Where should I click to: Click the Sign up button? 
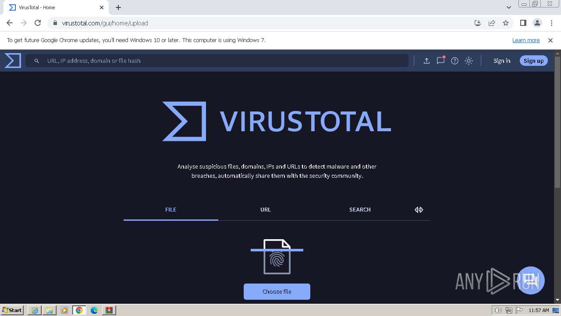[533, 61]
